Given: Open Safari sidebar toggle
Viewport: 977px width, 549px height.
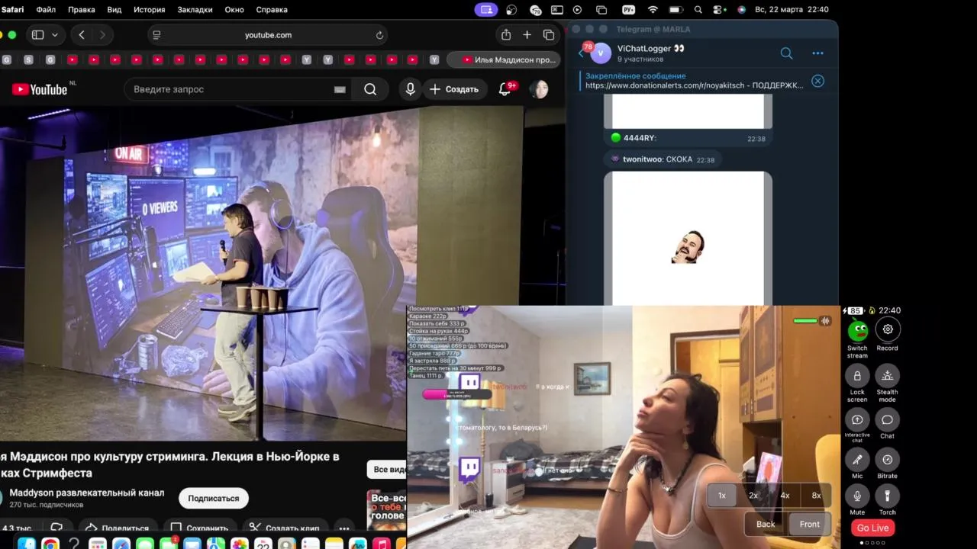Looking at the screenshot, I should tap(37, 35).
